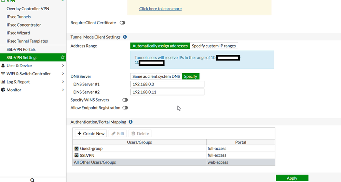Open SSL-VPN Settings page
The width and height of the screenshot is (341, 182).
pos(33,57)
